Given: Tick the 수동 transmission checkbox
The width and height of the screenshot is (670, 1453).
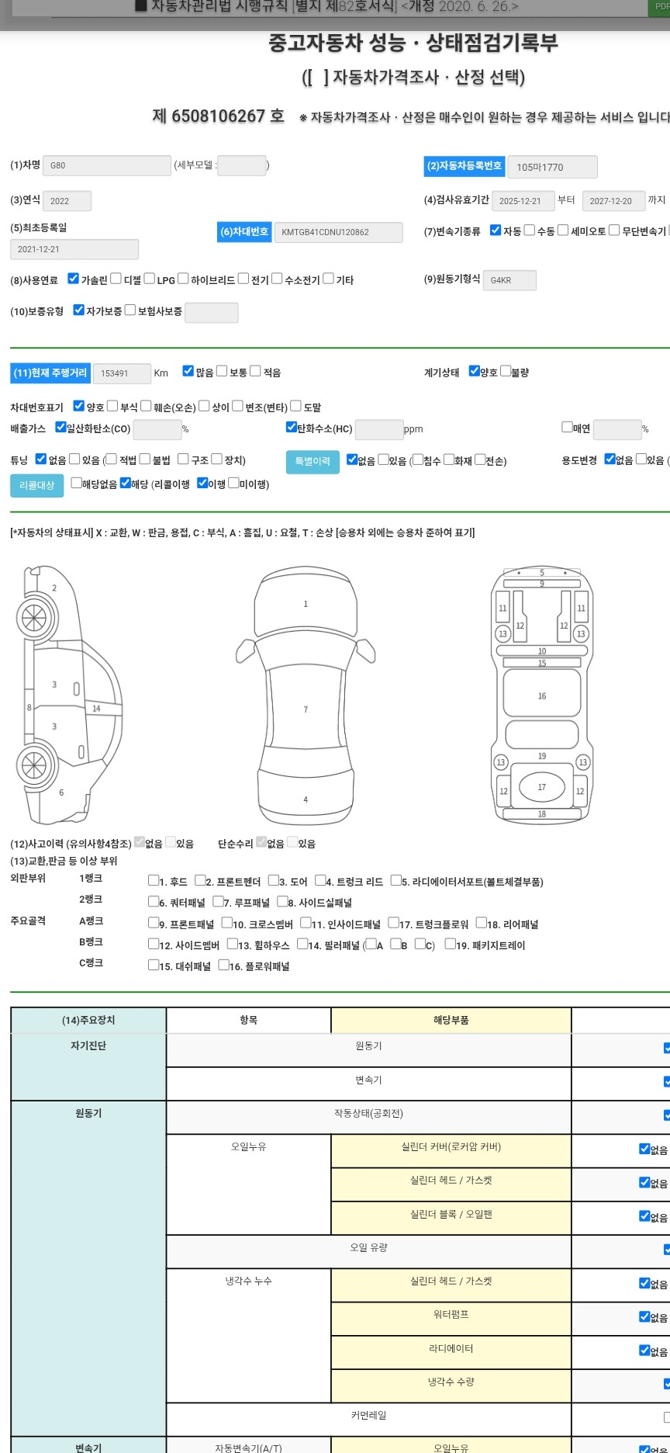Looking at the screenshot, I should (529, 231).
